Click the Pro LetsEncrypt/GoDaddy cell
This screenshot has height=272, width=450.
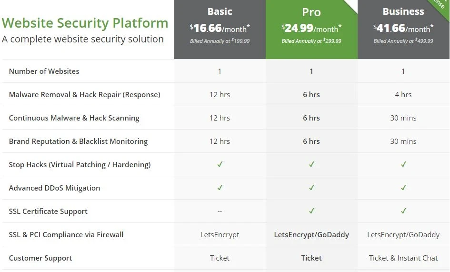(311, 234)
